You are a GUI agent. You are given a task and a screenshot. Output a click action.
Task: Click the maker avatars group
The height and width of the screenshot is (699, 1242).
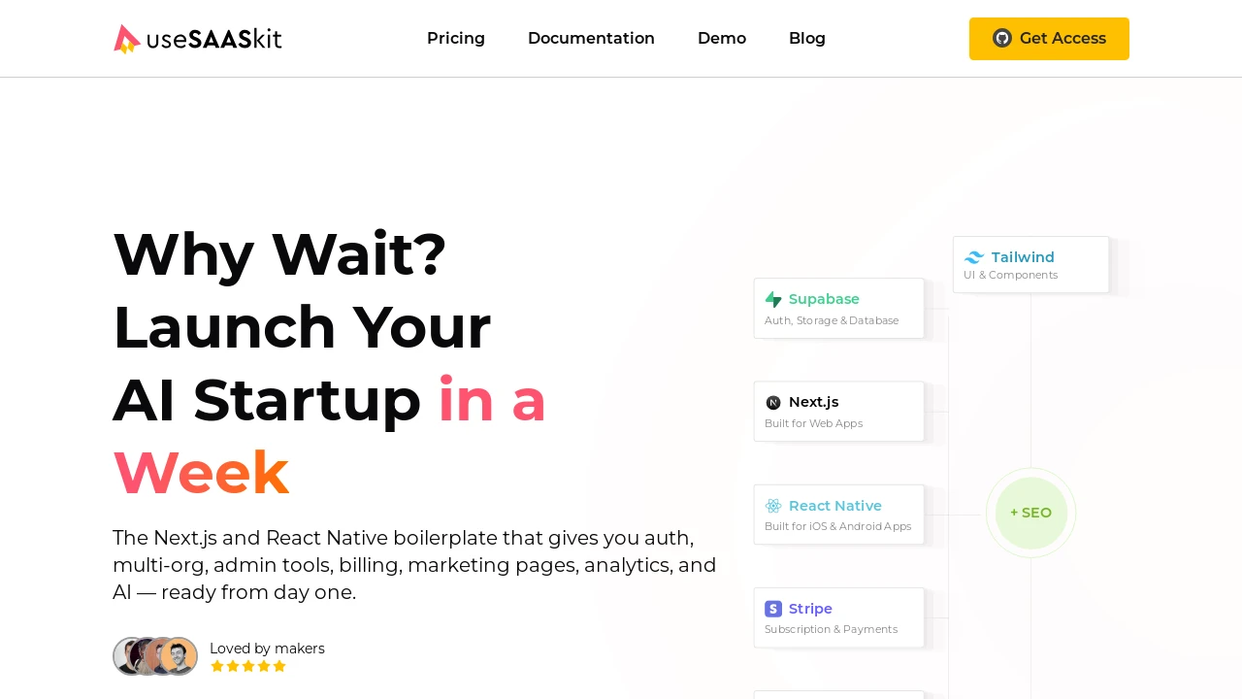[155, 656]
